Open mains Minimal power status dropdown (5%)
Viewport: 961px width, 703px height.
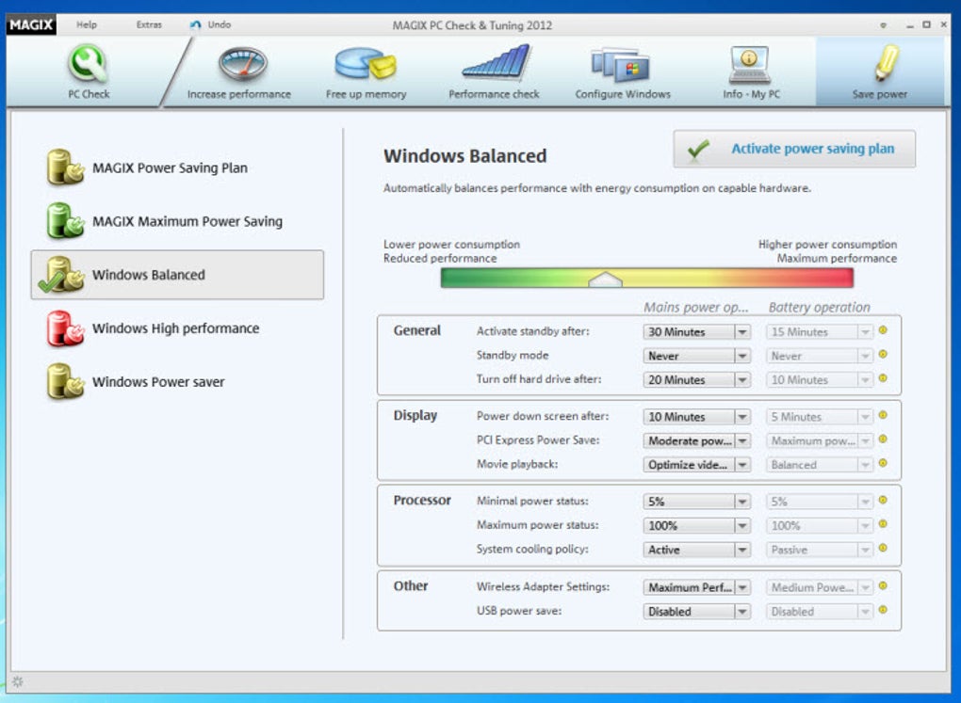(697, 502)
